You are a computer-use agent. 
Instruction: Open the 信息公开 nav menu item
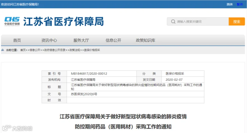point(113,40)
